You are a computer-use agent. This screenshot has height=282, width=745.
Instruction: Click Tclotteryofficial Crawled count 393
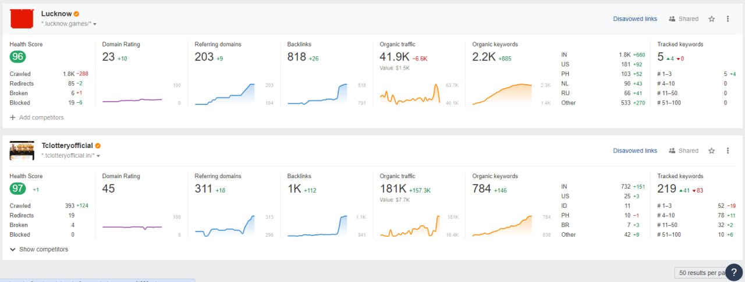[x=69, y=205]
